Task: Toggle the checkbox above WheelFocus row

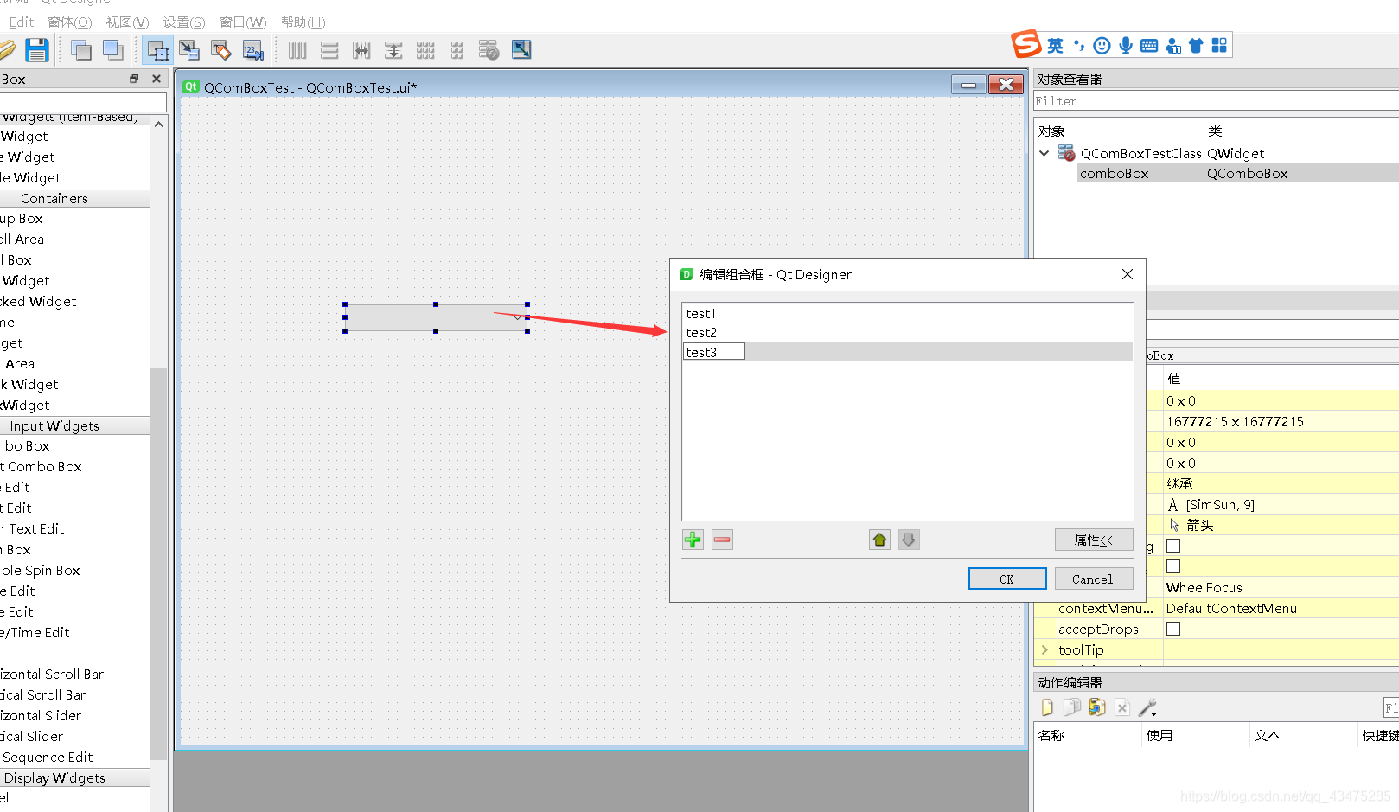Action: [x=1173, y=566]
